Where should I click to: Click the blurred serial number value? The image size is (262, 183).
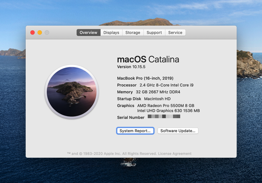pyautogui.click(x=164, y=116)
